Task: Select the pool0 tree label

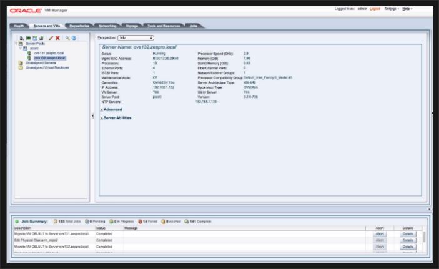Action: [34, 48]
